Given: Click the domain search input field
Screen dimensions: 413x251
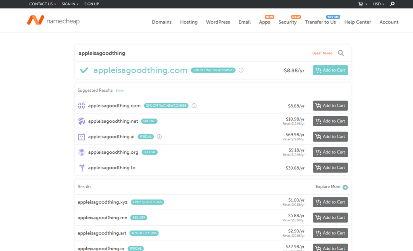Looking at the screenshot, I should [190, 53].
